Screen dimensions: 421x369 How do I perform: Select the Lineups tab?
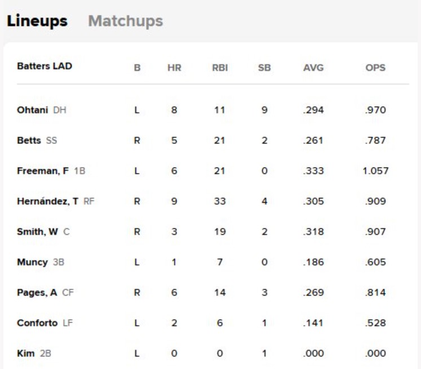pos(37,21)
